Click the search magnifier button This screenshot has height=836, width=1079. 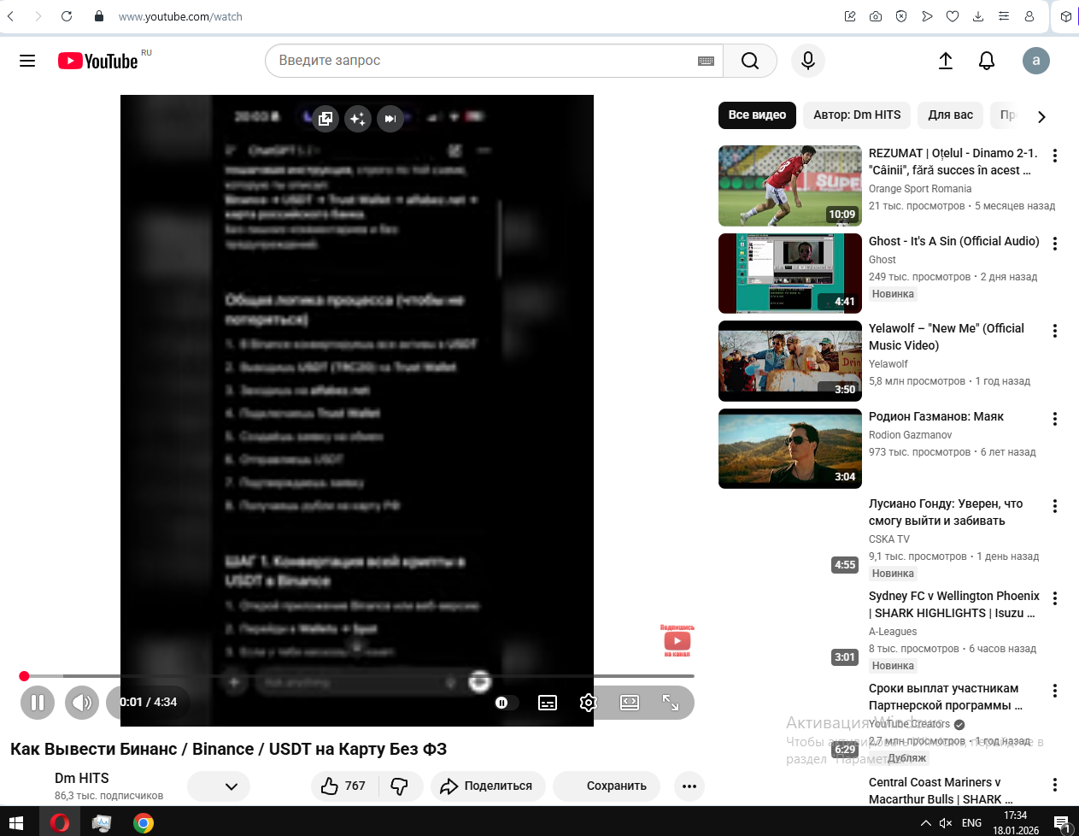coord(749,61)
